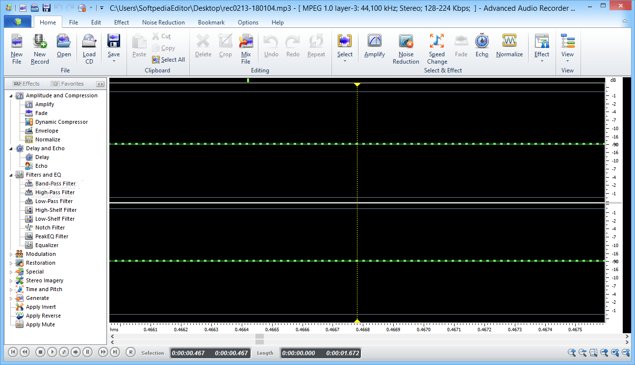Click the horizontal scrollbar thumb under waveform
This screenshot has width=635, height=365.
point(260,336)
